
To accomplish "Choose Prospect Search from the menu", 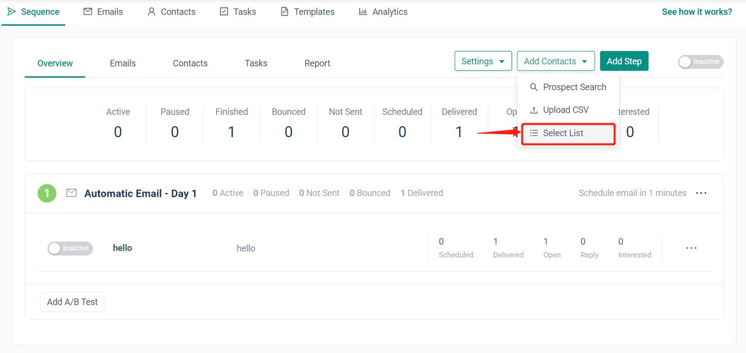I will [x=574, y=87].
